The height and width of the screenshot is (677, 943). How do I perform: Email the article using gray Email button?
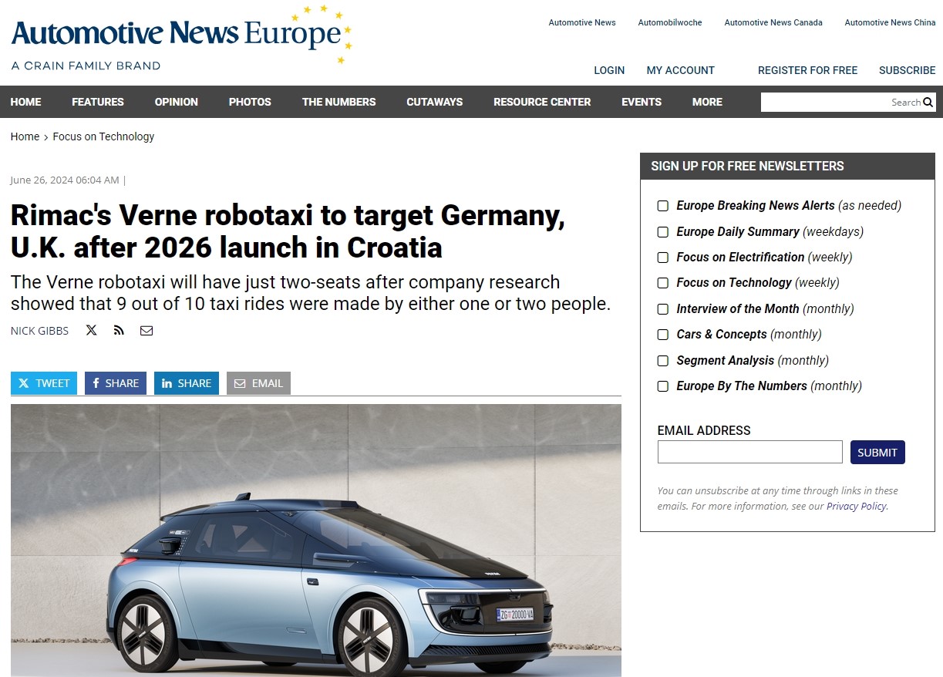(x=258, y=383)
